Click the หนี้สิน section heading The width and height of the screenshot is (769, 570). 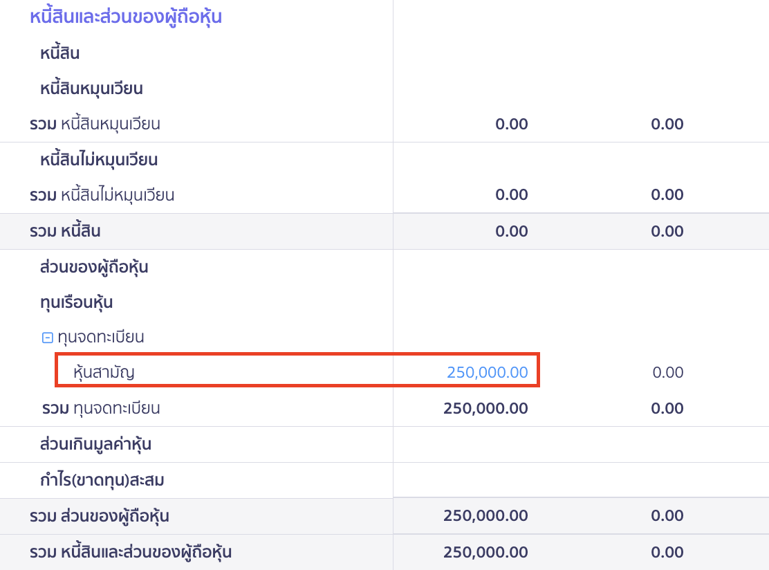tap(57, 53)
